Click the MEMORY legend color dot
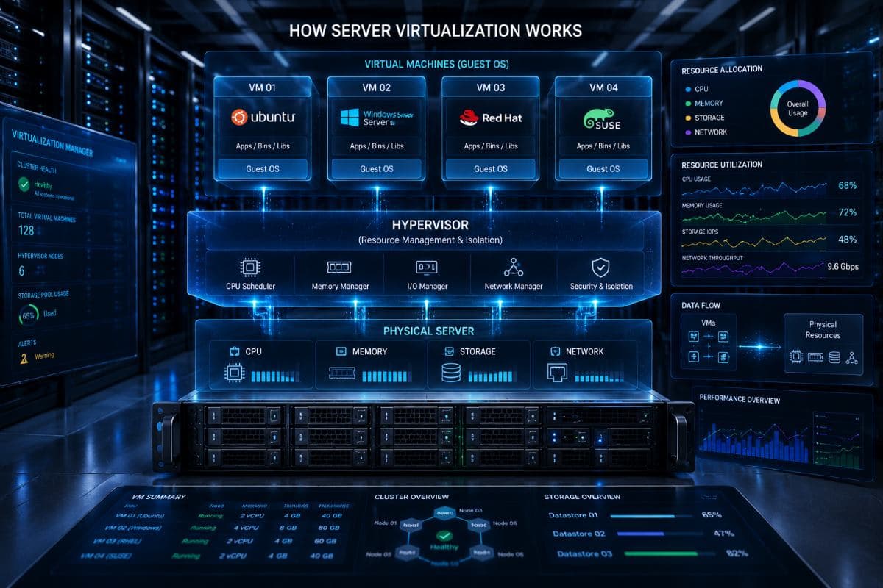 [687, 104]
